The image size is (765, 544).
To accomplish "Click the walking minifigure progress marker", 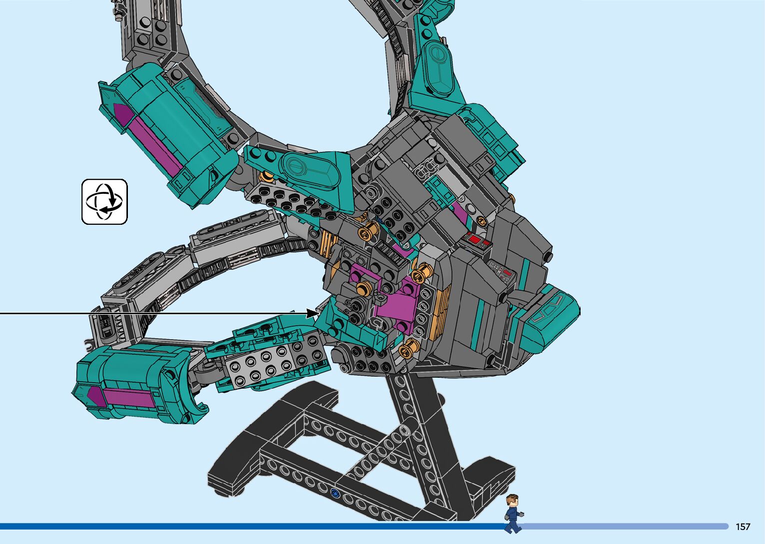I will coord(513,513).
